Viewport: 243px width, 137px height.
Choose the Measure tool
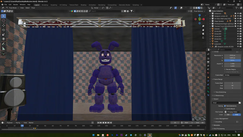[x=4, y=49]
